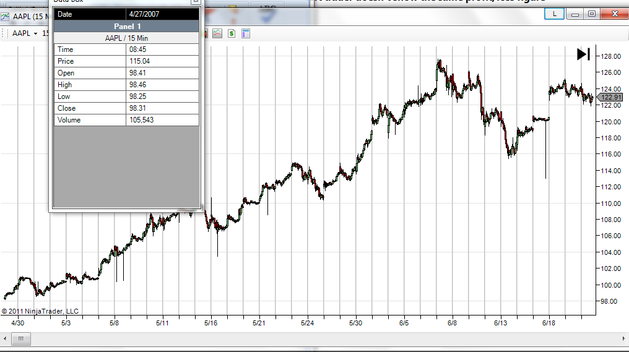Open the Indicators toolbar icon
Image resolution: width=629 pixels, height=352 pixels.
click(x=217, y=33)
